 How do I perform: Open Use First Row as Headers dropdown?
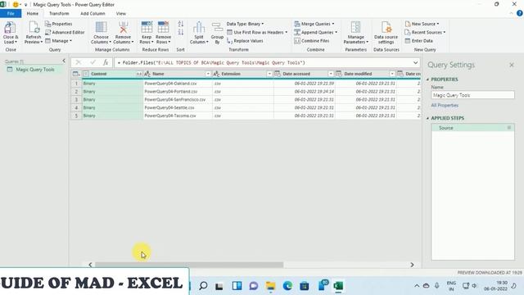[257, 32]
